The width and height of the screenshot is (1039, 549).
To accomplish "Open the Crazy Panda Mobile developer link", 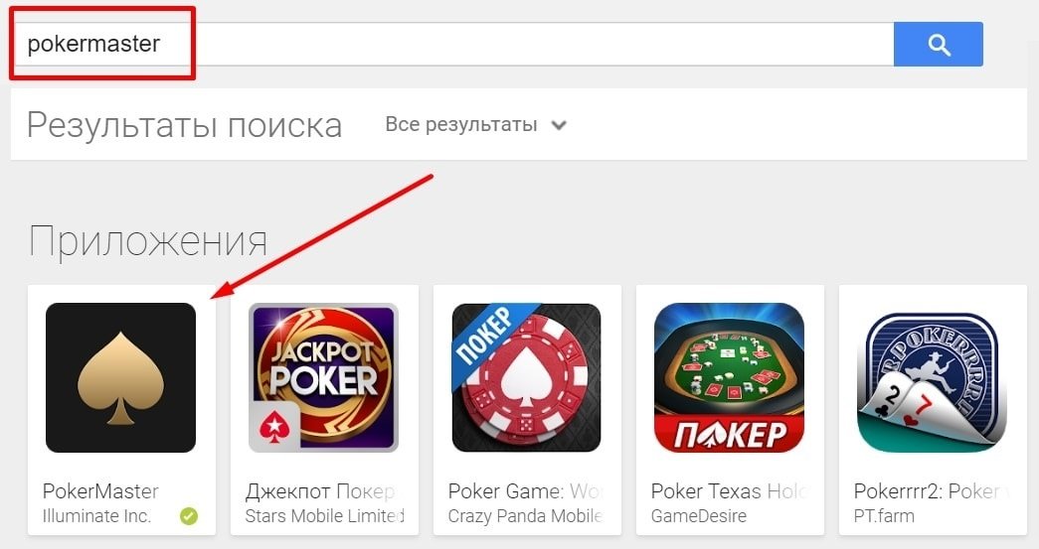I will [525, 516].
